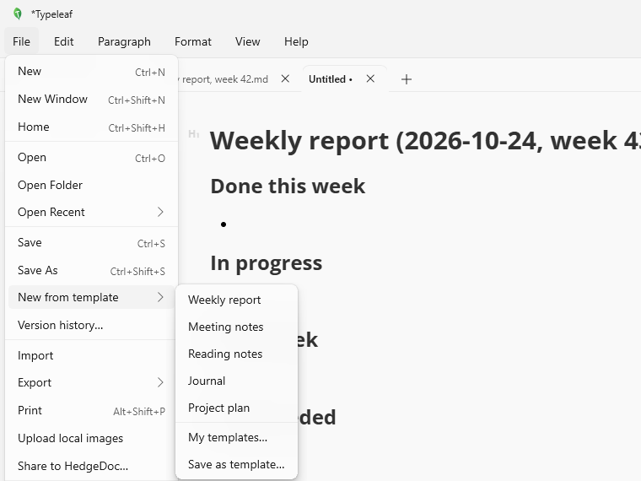Click Save in the File menu
This screenshot has width=641, height=481.
click(92, 242)
